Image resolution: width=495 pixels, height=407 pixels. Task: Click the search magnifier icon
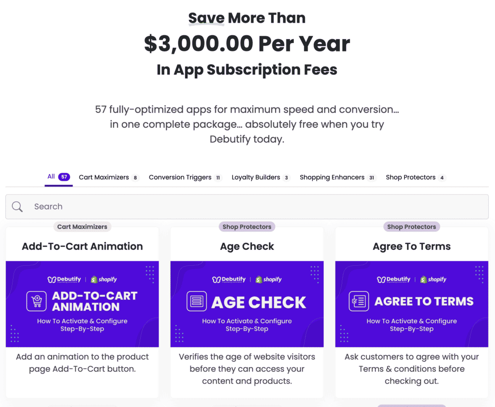[17, 207]
